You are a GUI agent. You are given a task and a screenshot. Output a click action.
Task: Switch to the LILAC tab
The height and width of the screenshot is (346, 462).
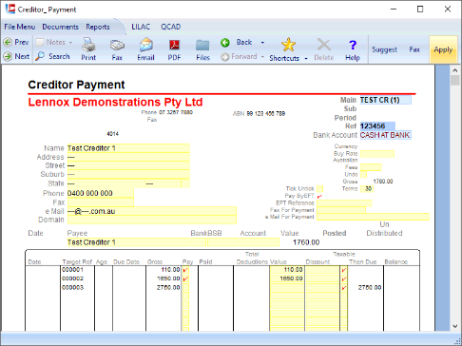(141, 27)
